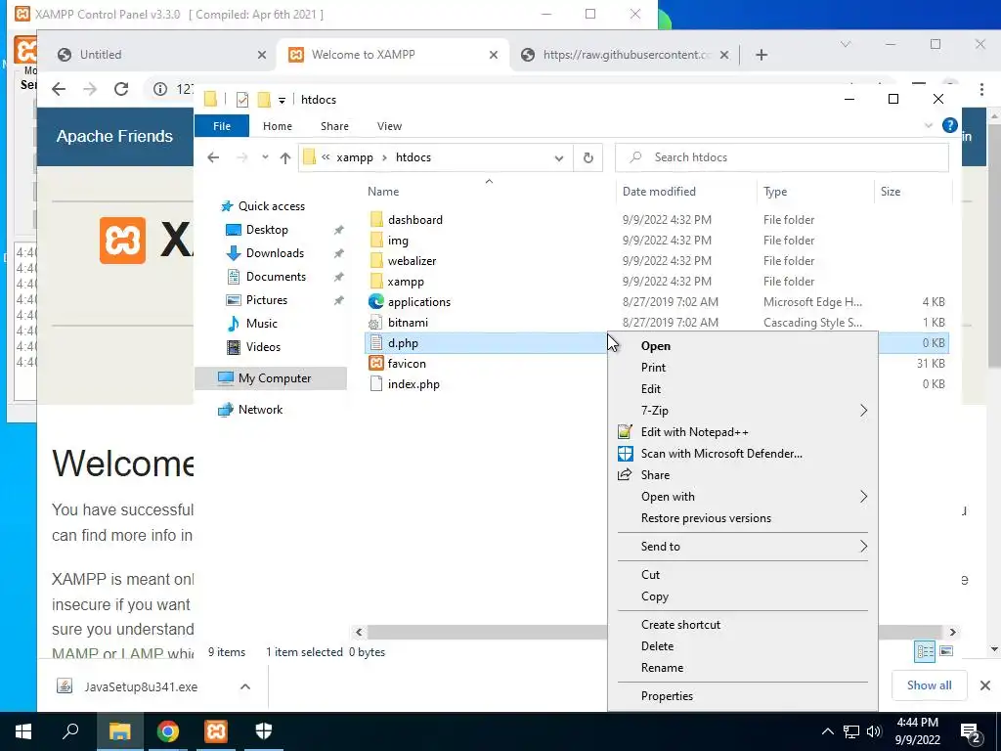Viewport: 1001px width, 751px height.
Task: Open the File ribbon tab
Action: pyautogui.click(x=222, y=126)
